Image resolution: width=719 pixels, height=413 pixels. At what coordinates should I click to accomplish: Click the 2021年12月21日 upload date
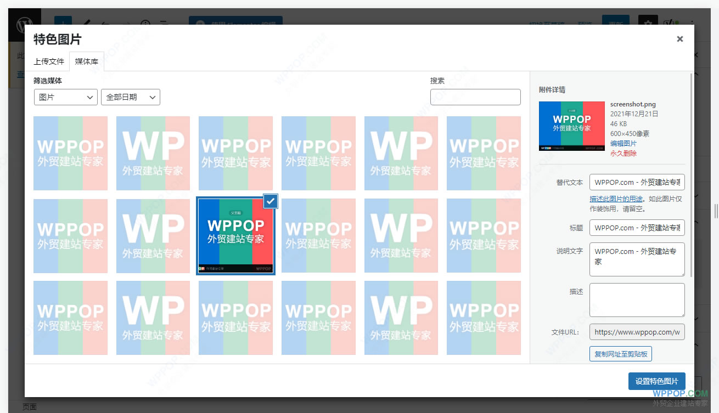pos(634,114)
